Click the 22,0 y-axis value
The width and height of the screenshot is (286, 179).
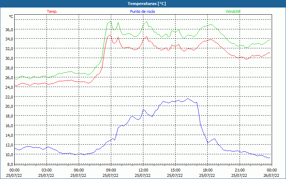[x=9, y=97]
